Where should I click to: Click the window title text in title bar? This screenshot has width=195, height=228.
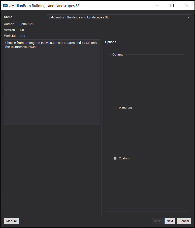pos(44,6)
